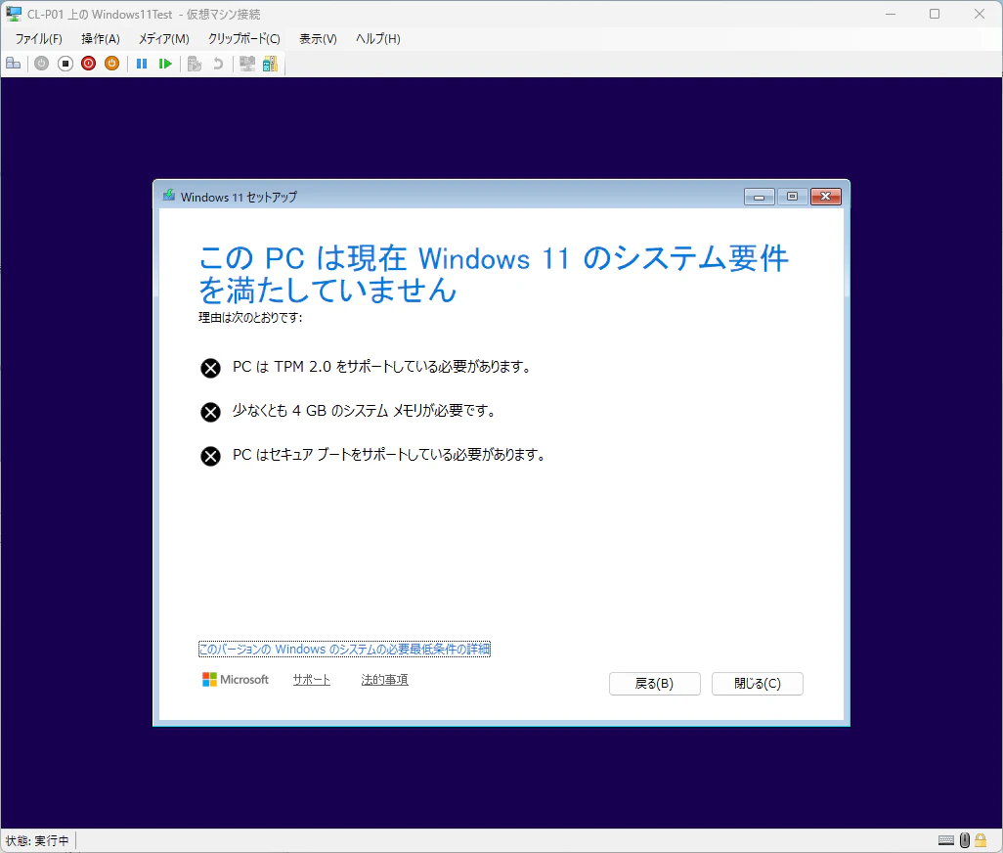Click the greyed-out enhanced session monitors icon

coord(247,64)
